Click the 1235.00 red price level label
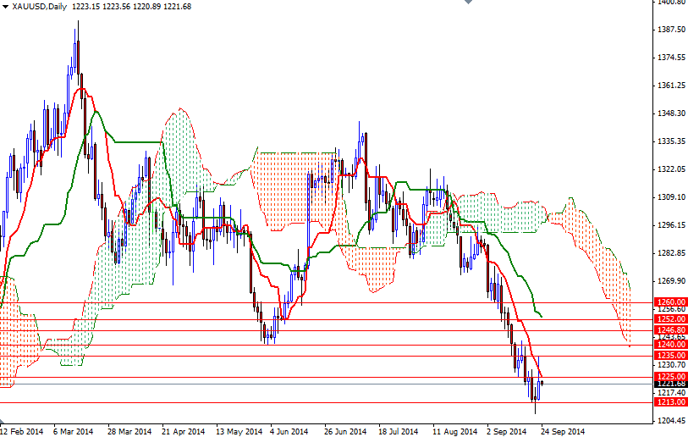 (x=670, y=357)
